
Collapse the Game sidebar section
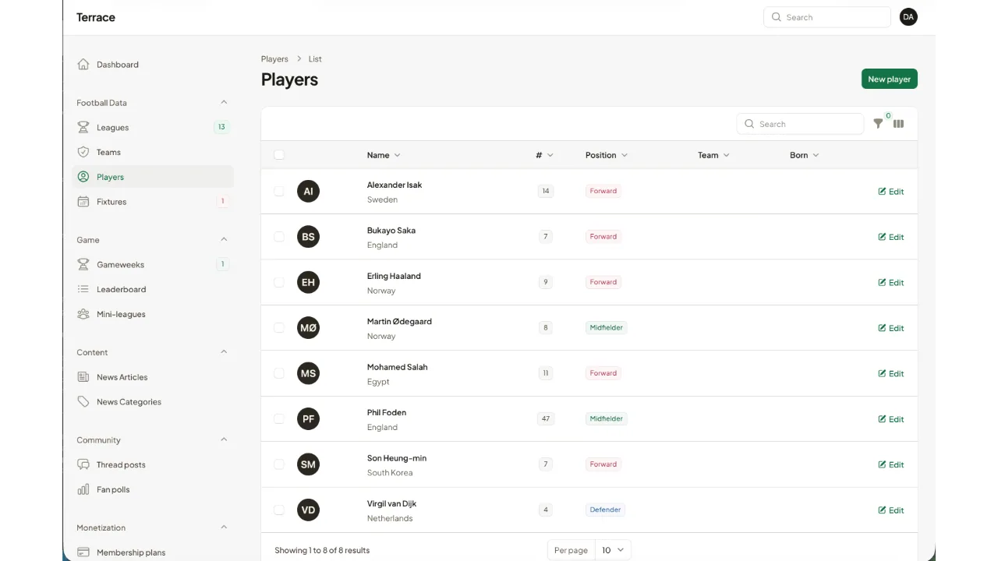coord(224,239)
